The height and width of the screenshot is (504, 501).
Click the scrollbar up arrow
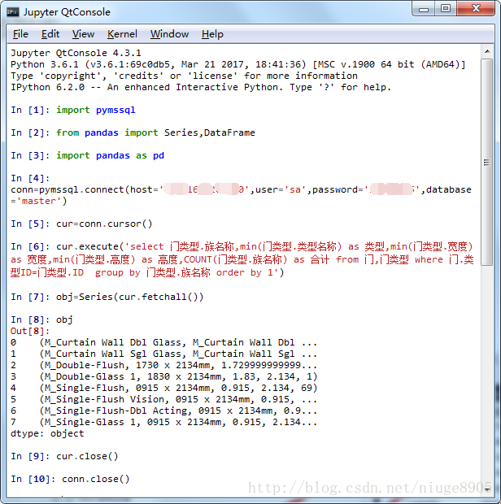[x=486, y=52]
